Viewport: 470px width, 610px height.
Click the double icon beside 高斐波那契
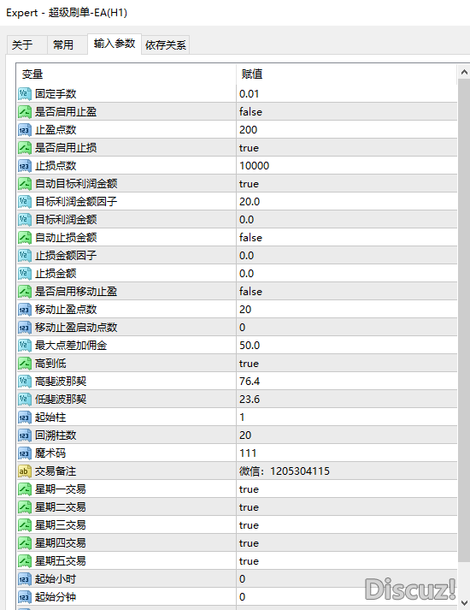[x=25, y=382]
